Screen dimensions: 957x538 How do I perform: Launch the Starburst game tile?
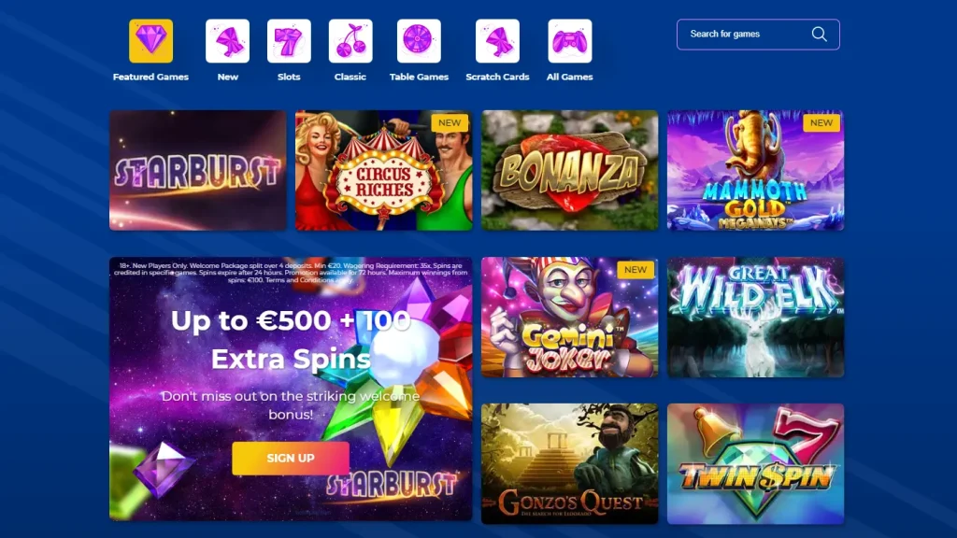tap(198, 170)
